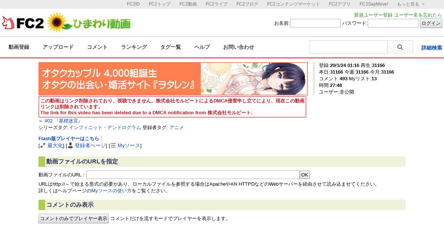Focus the site search box
Image resolution: width=444 pixels, height=233 pixels.
pyautogui.click(x=348, y=47)
